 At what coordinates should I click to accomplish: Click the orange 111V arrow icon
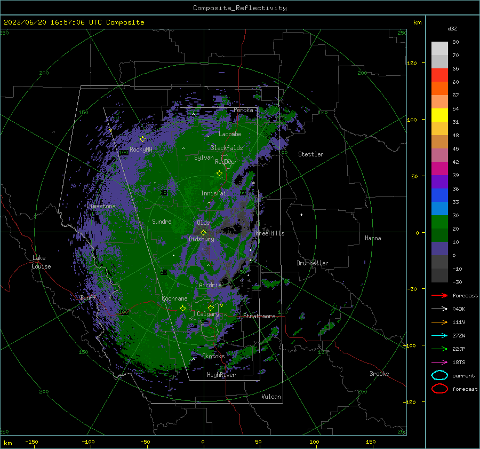439,322
